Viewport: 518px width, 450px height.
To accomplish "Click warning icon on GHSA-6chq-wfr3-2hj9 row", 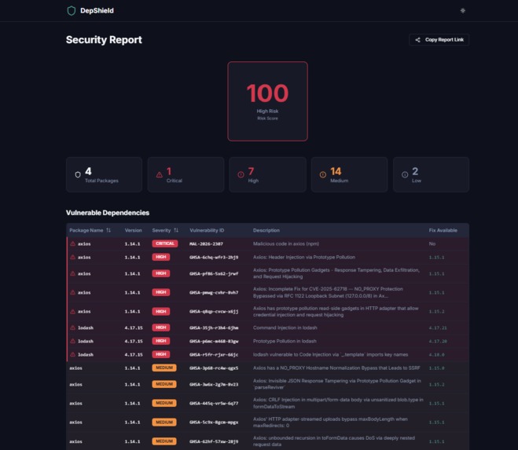I will coord(72,257).
